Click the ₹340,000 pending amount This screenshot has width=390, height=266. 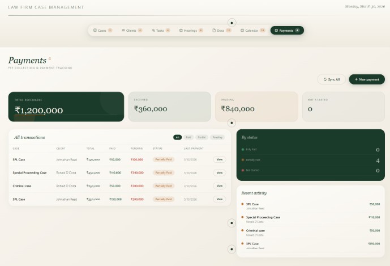pyautogui.click(x=137, y=173)
